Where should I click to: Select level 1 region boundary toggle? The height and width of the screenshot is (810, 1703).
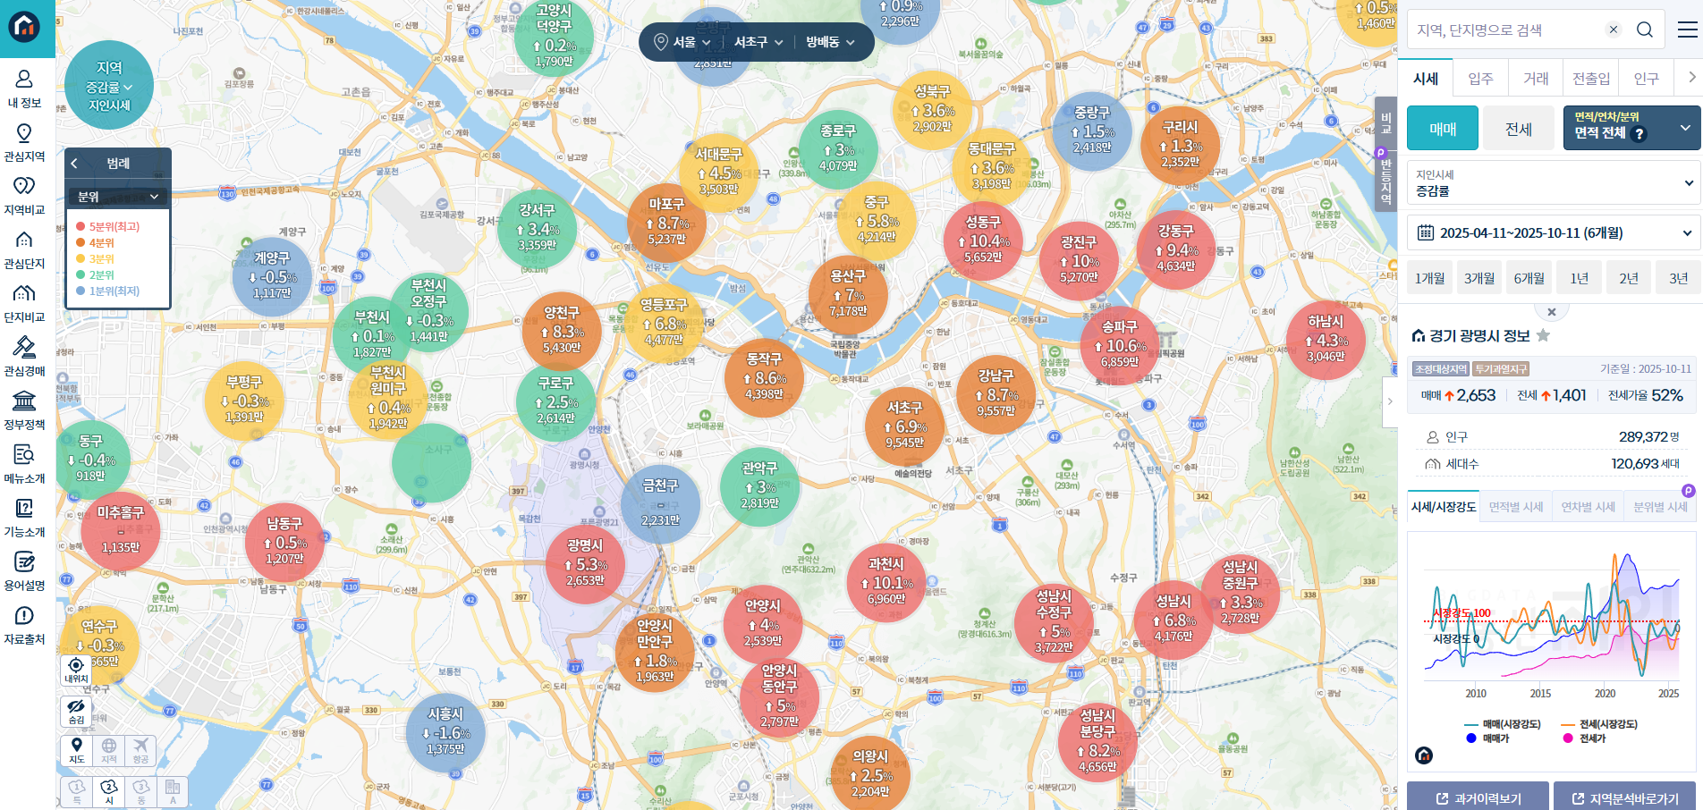point(77,791)
